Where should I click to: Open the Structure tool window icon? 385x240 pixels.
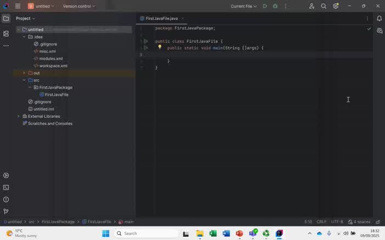[6, 33]
